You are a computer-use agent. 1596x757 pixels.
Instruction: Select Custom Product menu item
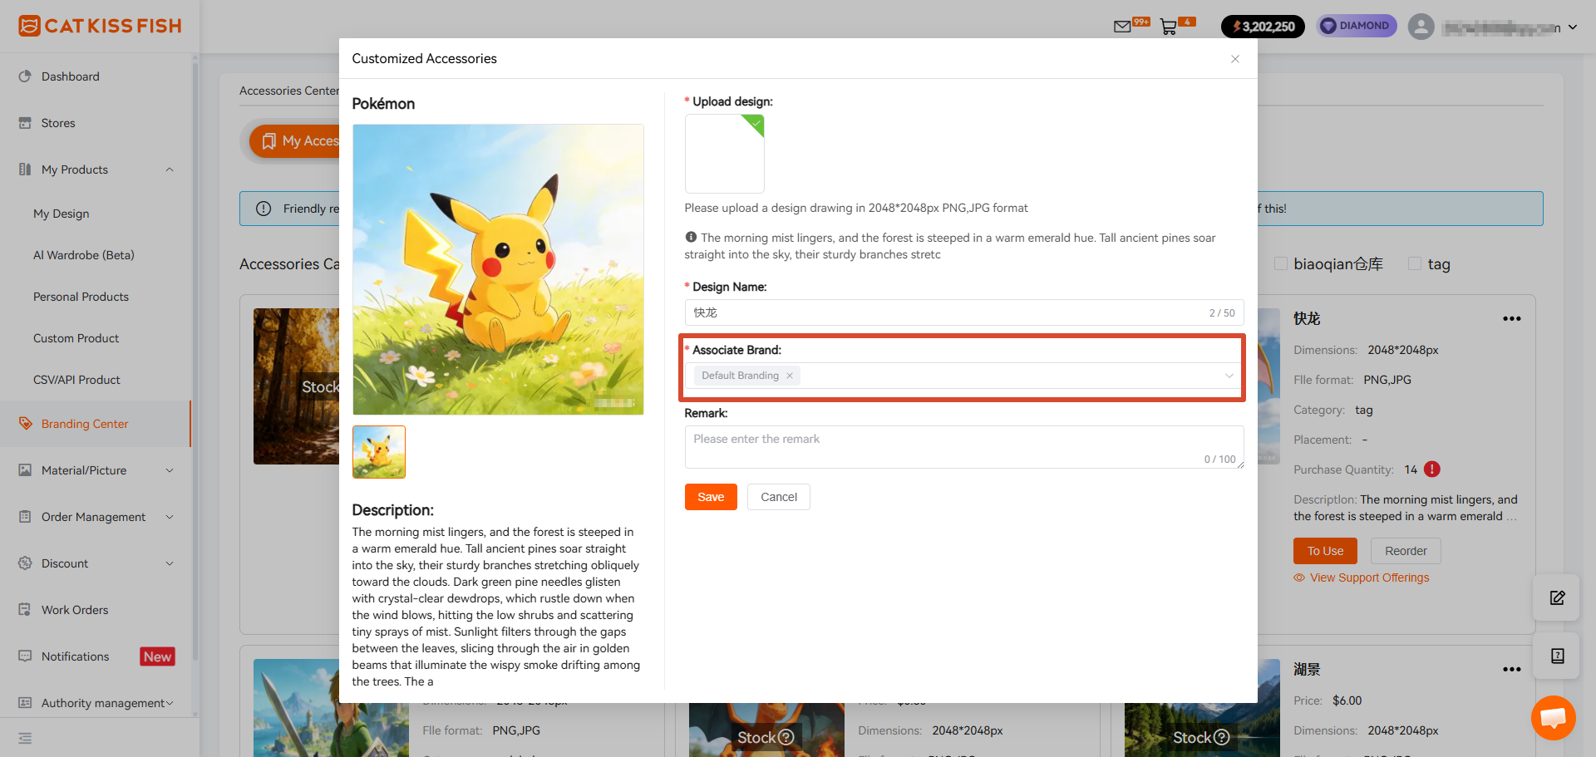coord(76,338)
